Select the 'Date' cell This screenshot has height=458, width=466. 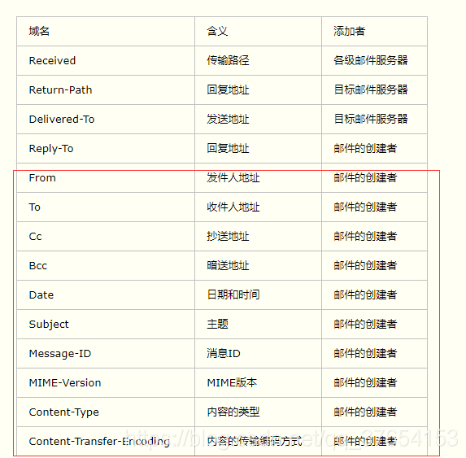tap(106, 294)
